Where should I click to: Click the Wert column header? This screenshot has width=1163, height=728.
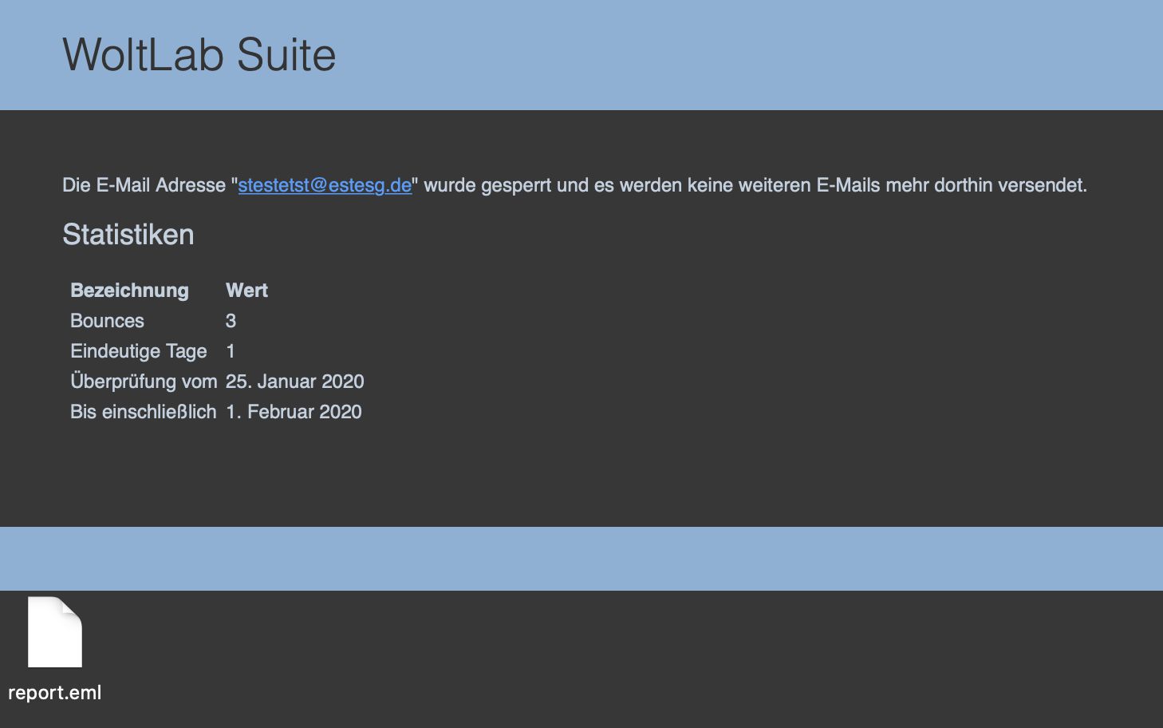246,291
